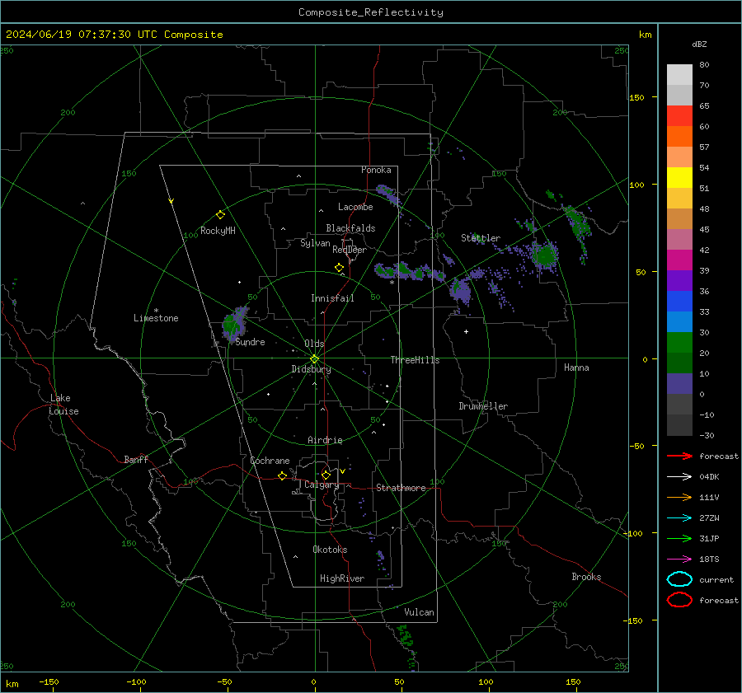
Task: Click the topmost light gray 80 dBZ swatch
Action: (x=679, y=75)
